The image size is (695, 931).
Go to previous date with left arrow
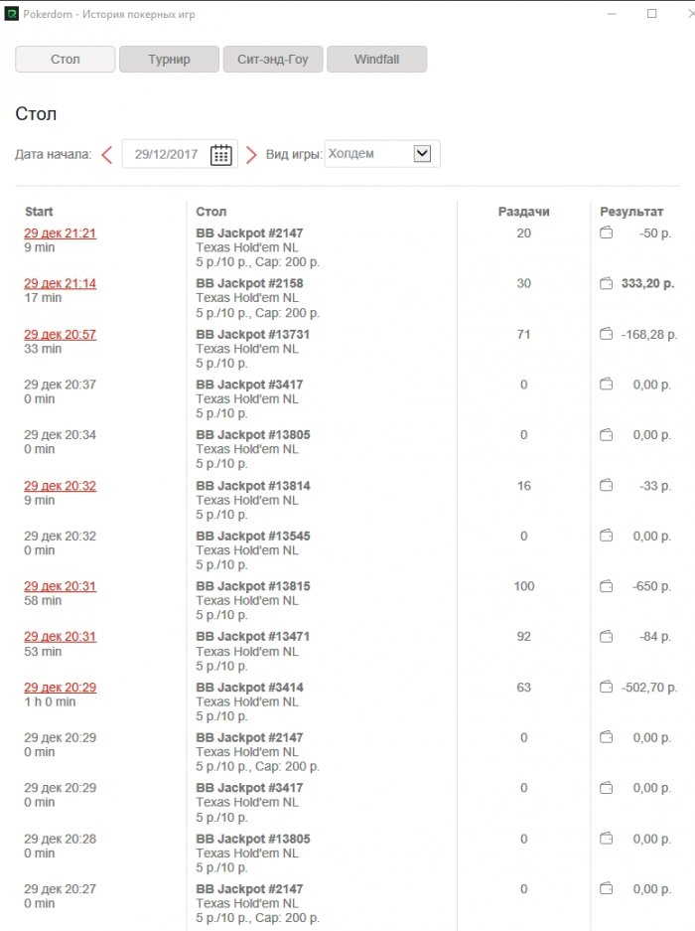[107, 155]
